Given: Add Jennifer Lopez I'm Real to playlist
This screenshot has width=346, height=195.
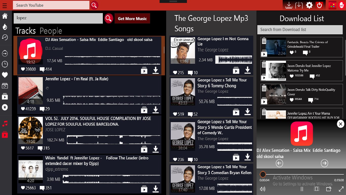Looking at the screenshot, I should [144, 110].
